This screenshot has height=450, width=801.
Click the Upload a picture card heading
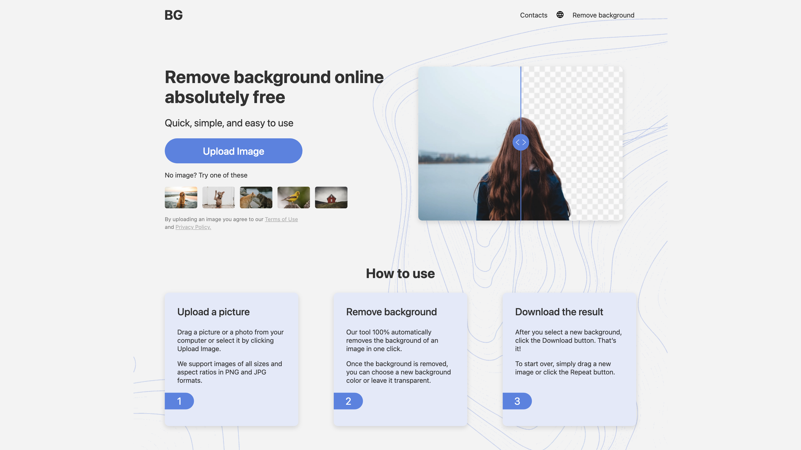pyautogui.click(x=213, y=311)
